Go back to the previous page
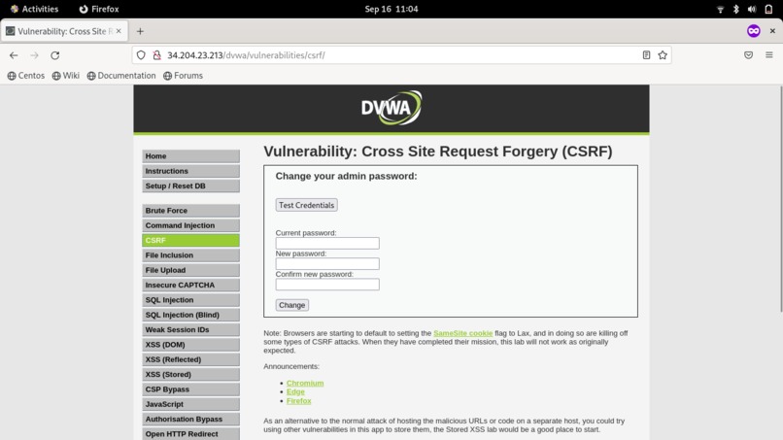The width and height of the screenshot is (783, 440). 14,55
